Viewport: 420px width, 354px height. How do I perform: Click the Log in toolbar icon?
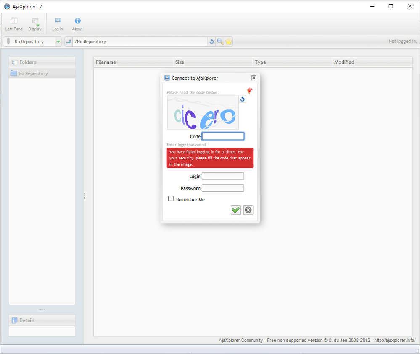coord(58,24)
